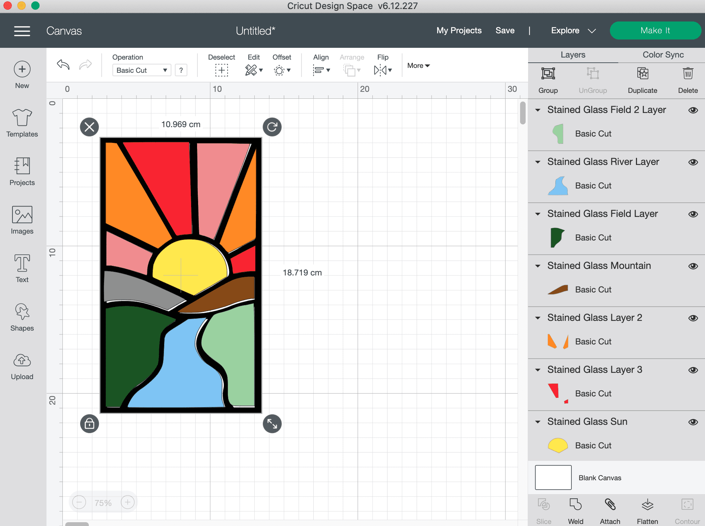Open the More toolbar dropdown
Image resolution: width=705 pixels, height=526 pixels.
pyautogui.click(x=418, y=65)
